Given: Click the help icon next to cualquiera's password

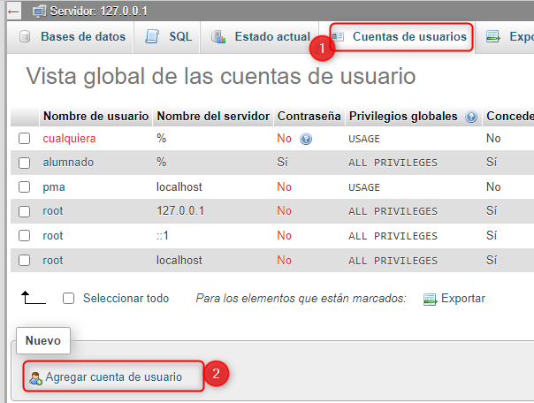Looking at the screenshot, I should coord(306,139).
